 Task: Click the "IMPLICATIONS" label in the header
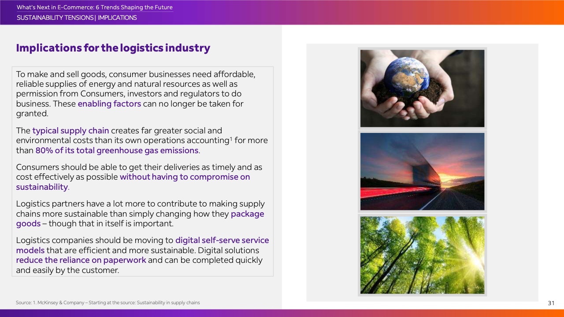click(117, 18)
